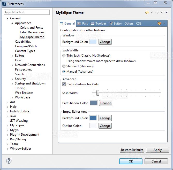Select MyEclipse Theme in tree
The image size is (173, 170).
click(32, 37)
